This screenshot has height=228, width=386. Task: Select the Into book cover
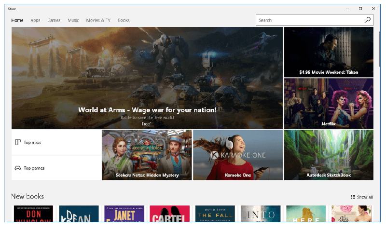pos(261,214)
